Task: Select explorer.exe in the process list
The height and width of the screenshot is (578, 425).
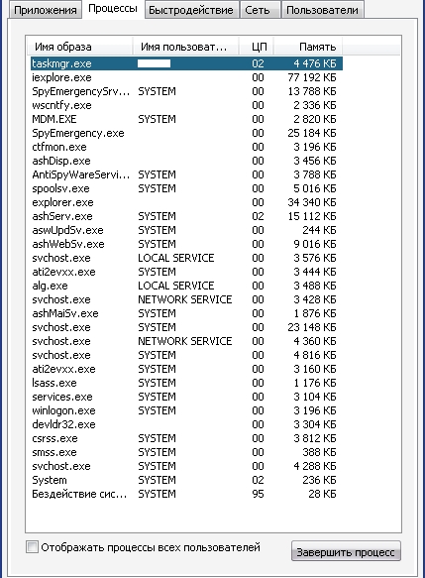Action: [x=186, y=202]
